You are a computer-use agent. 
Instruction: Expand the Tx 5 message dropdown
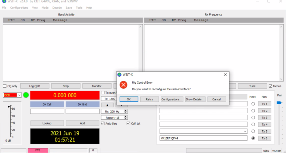tap(245, 131)
